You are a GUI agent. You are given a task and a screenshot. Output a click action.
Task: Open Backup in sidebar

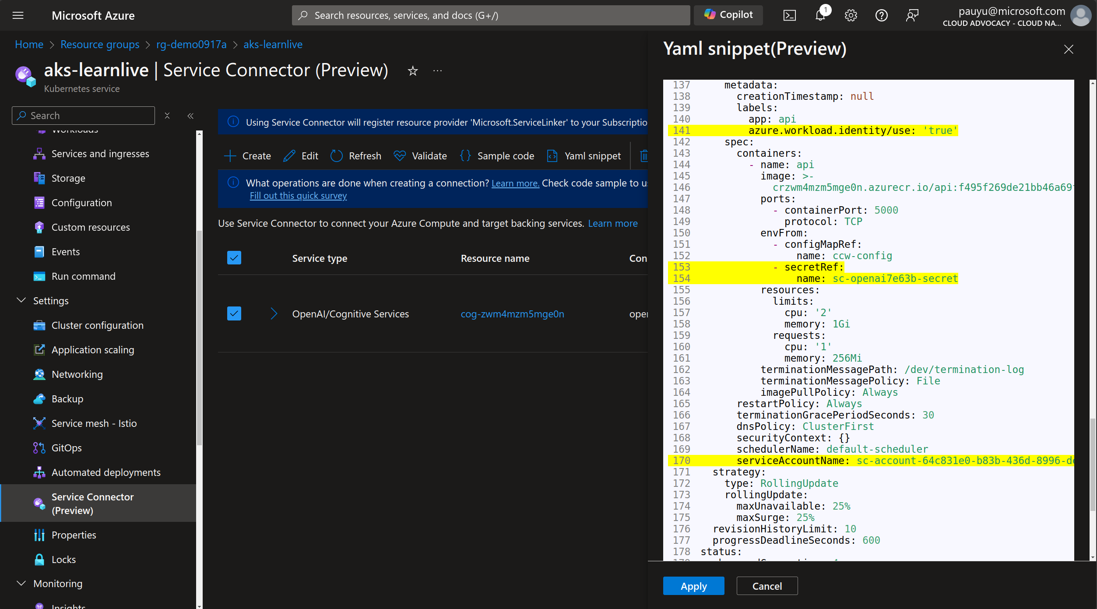click(67, 399)
